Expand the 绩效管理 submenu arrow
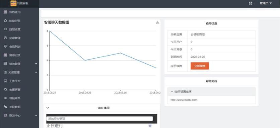 tap(36, 64)
